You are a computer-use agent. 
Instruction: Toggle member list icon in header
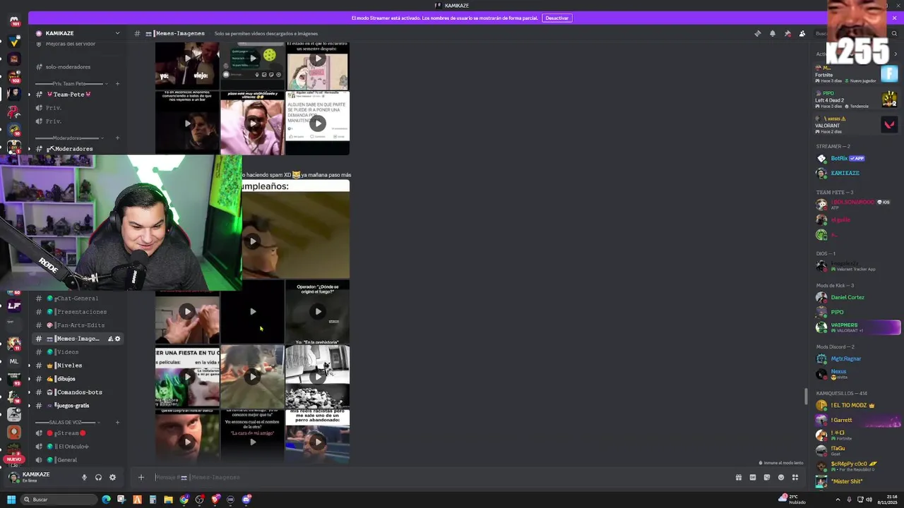pyautogui.click(x=802, y=33)
